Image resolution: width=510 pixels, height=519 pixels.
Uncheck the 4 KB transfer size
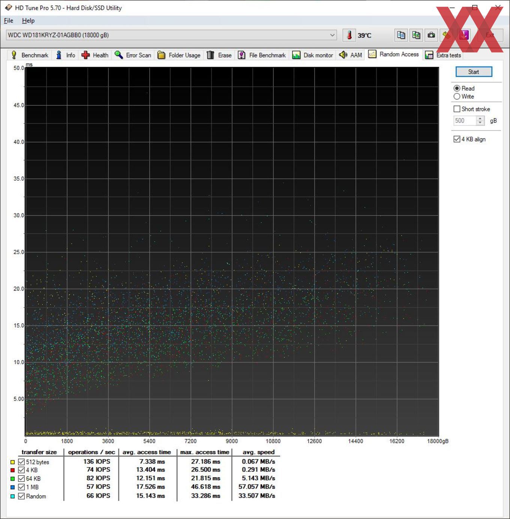21,470
